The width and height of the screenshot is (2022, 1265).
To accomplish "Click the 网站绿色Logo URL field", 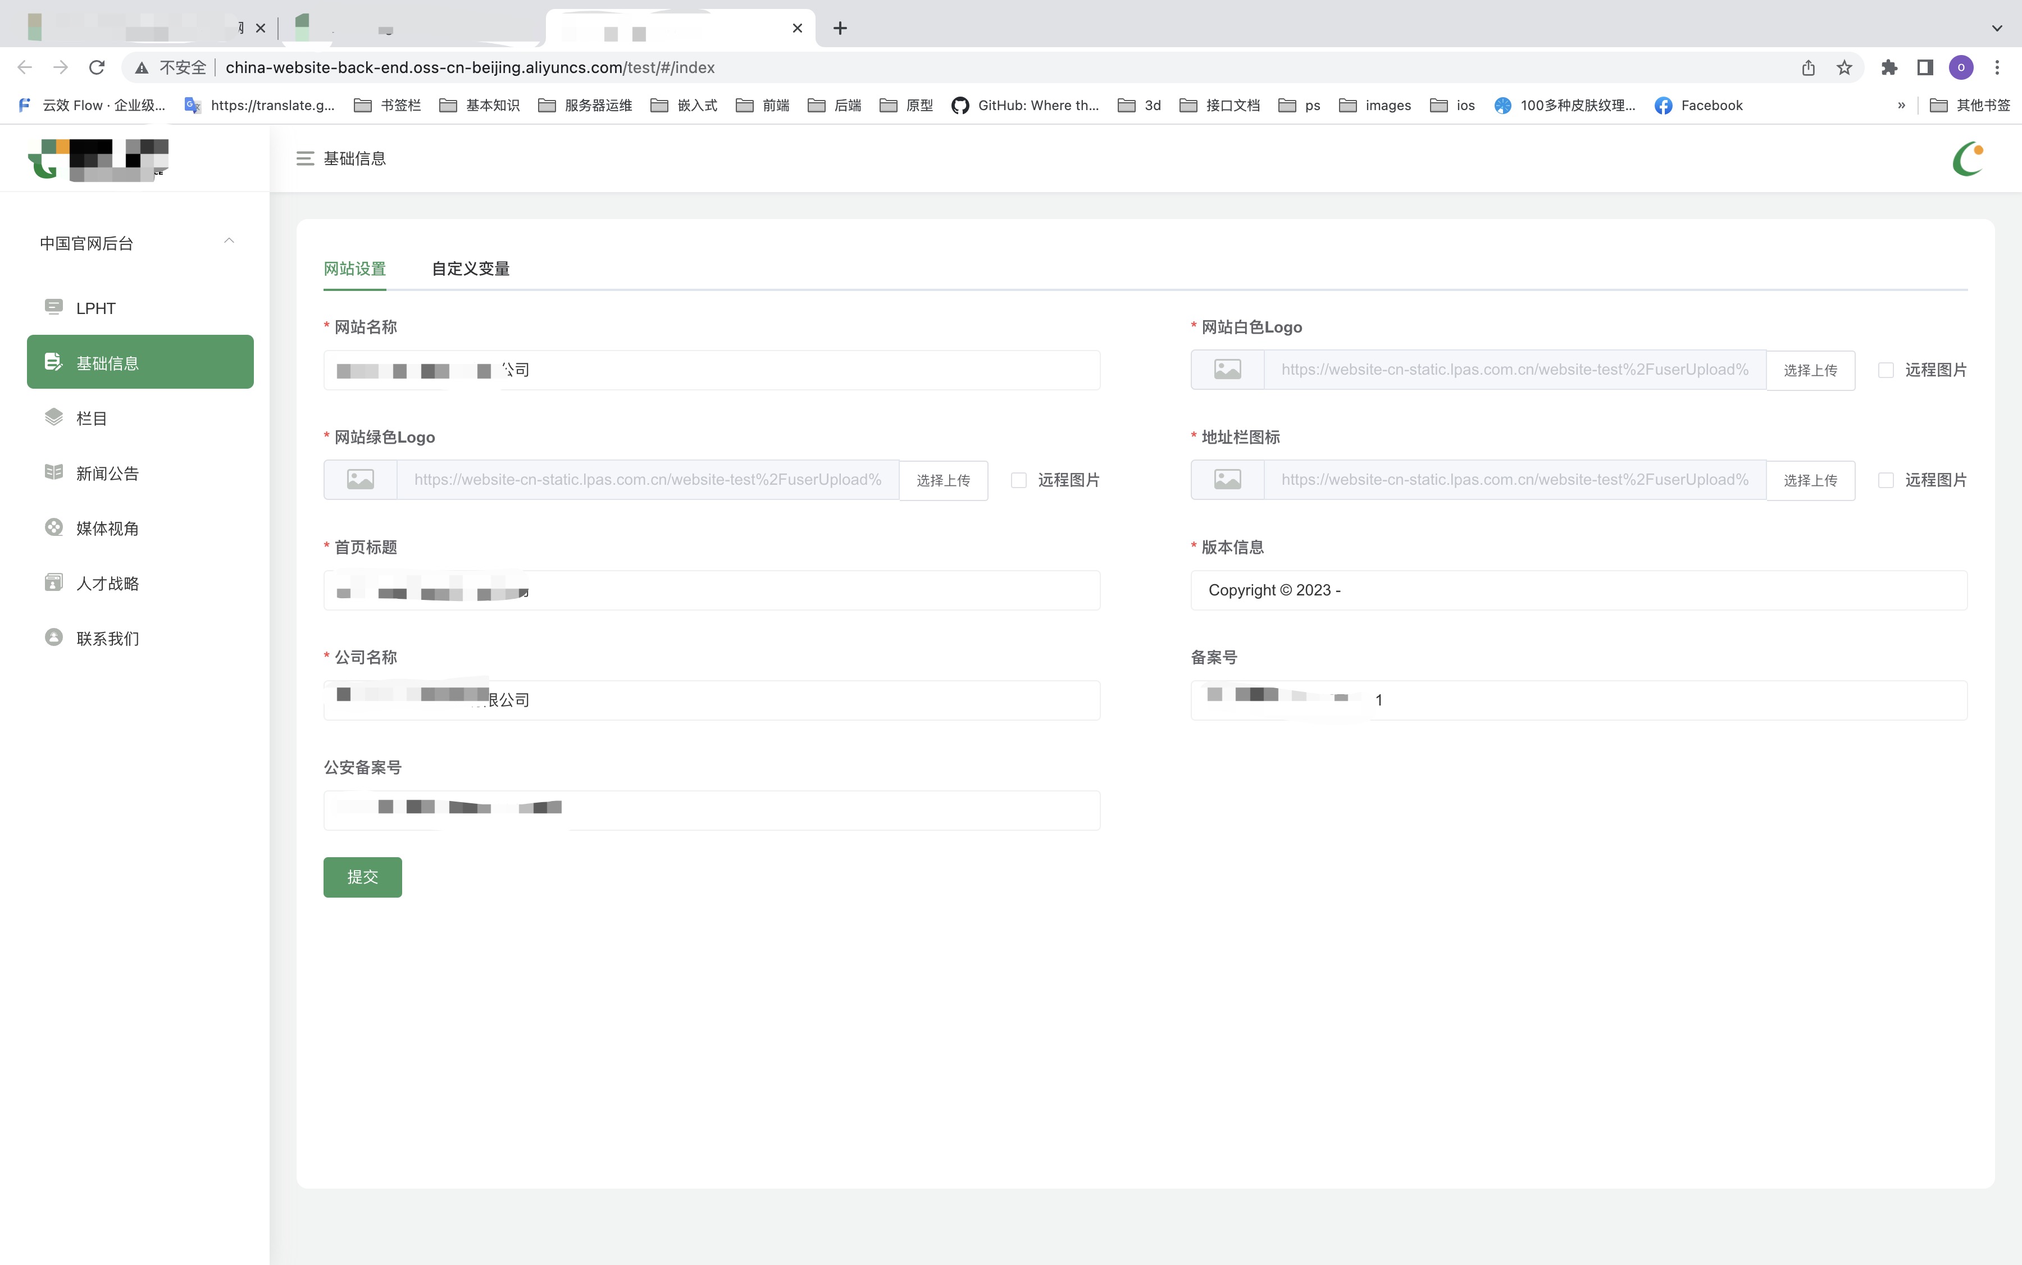I will point(648,480).
